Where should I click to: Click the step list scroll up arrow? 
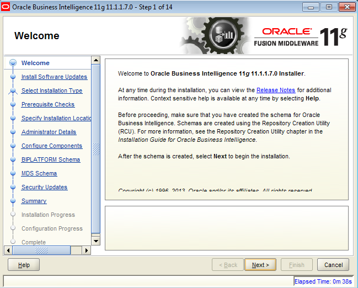[96, 60]
